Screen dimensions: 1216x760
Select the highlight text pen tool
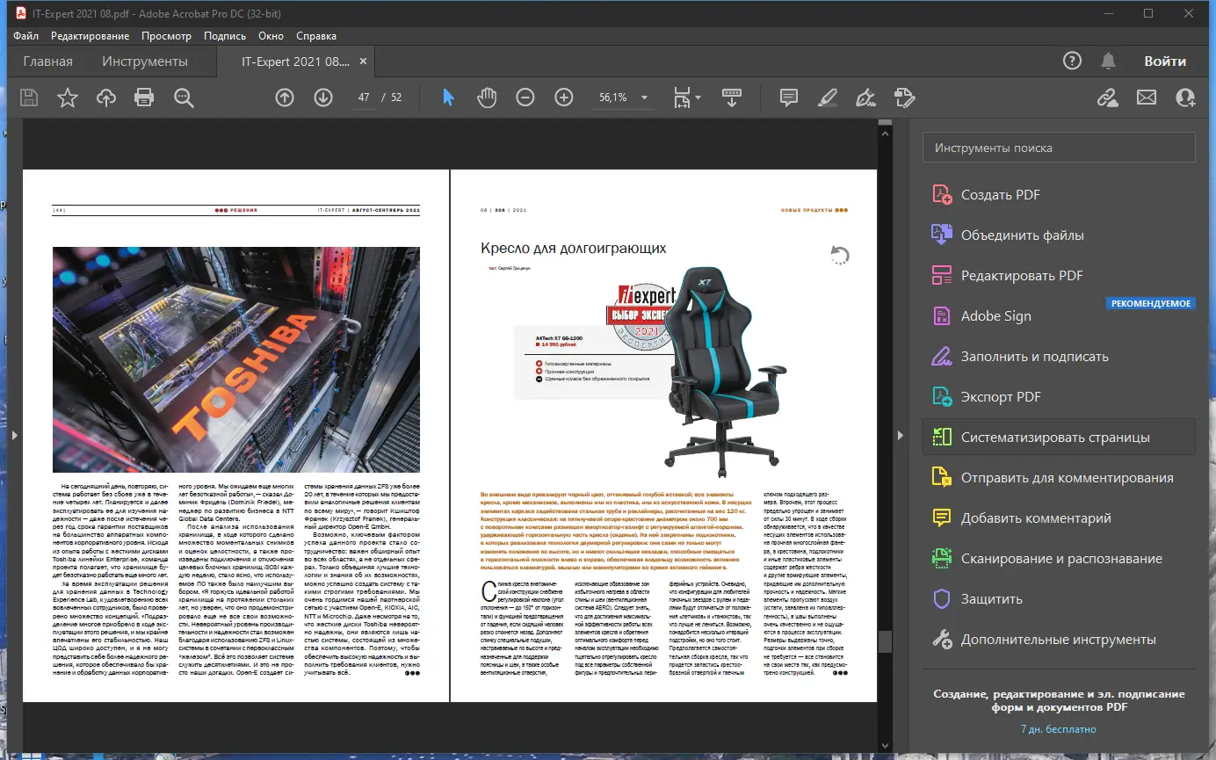828,98
